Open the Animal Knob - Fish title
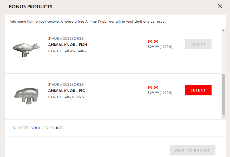230x157 pixels. (68, 45)
